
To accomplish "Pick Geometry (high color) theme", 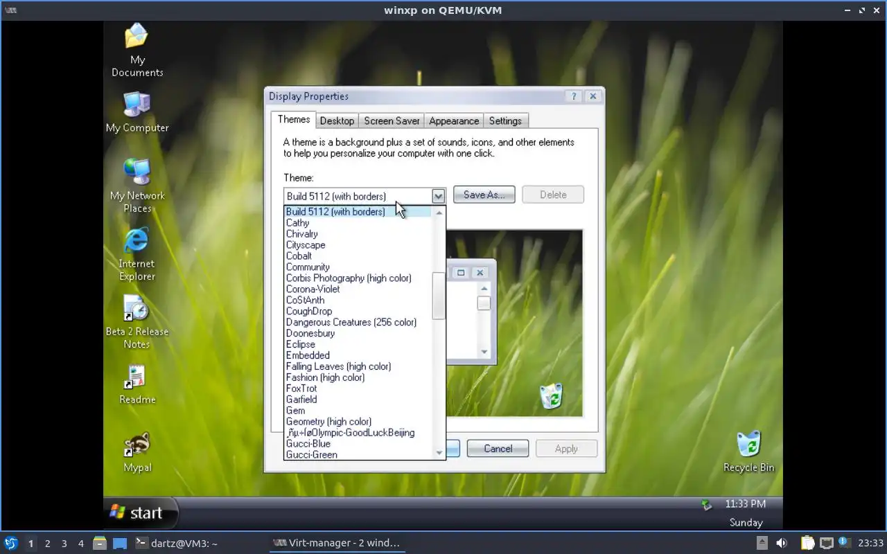I will click(358, 422).
